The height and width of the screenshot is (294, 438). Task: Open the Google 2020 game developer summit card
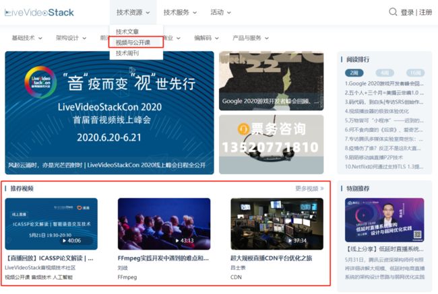[x=272, y=81]
